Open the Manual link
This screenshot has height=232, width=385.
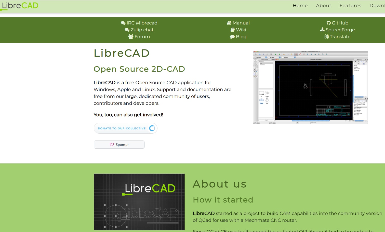coord(241,23)
